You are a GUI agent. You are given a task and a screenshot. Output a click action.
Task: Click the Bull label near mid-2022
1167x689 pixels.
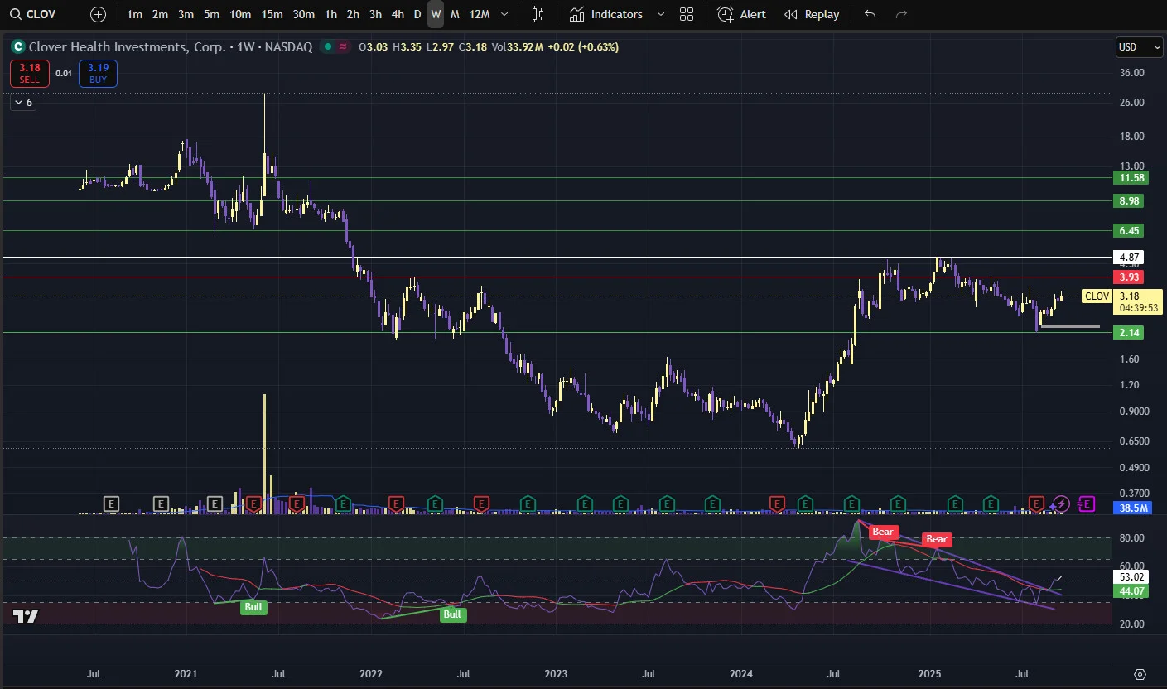451,614
